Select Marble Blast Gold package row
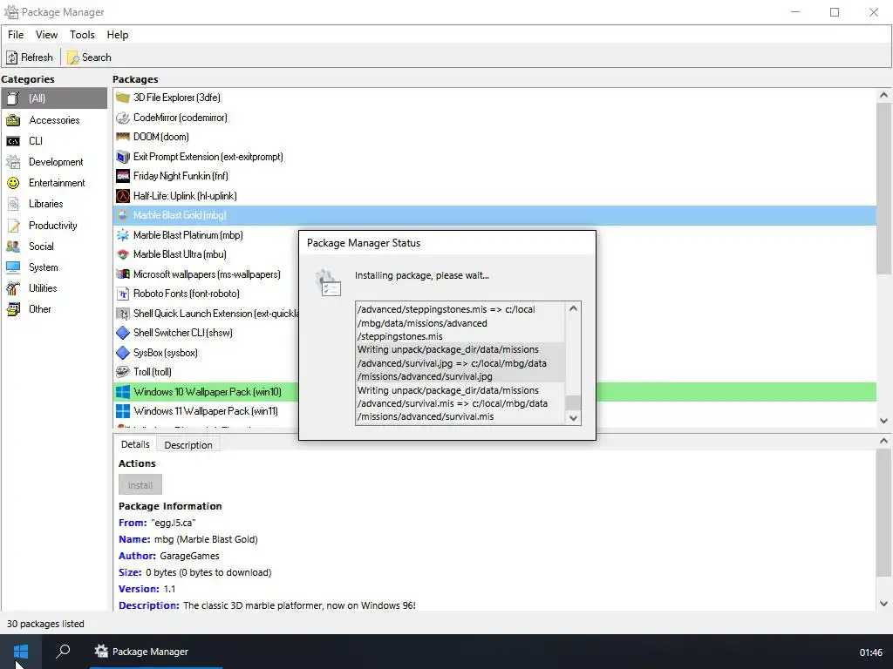Screen dimensions: 893x669 click(494, 215)
